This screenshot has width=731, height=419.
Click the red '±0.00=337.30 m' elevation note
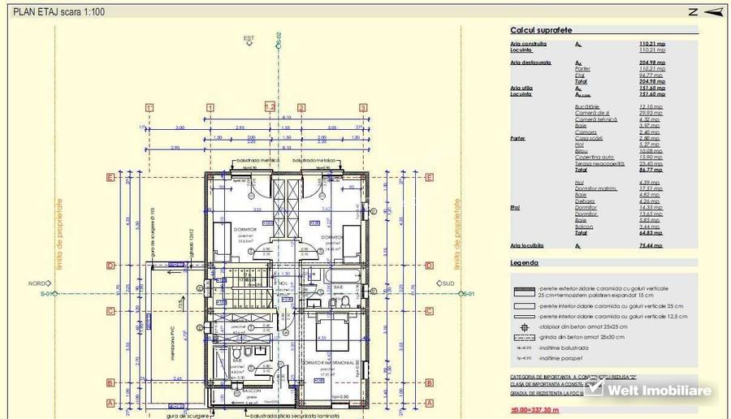pyautogui.click(x=534, y=410)
